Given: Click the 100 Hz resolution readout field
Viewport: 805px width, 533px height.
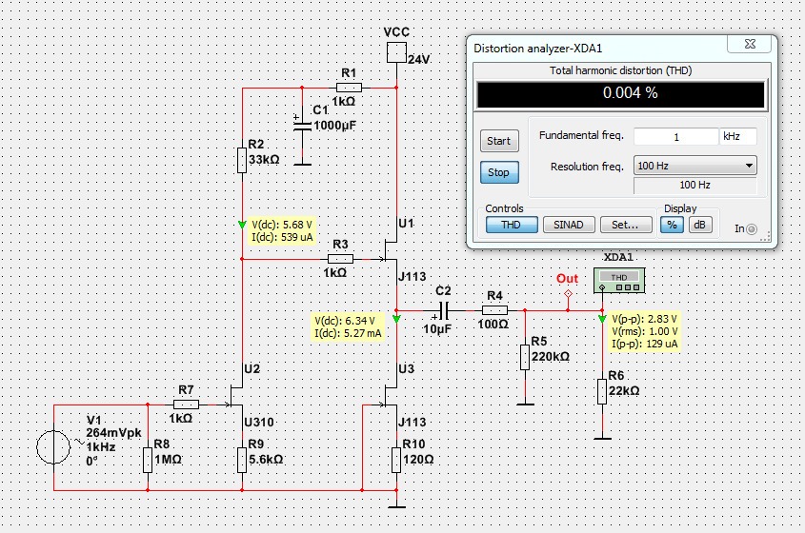Looking at the screenshot, I should [x=695, y=186].
